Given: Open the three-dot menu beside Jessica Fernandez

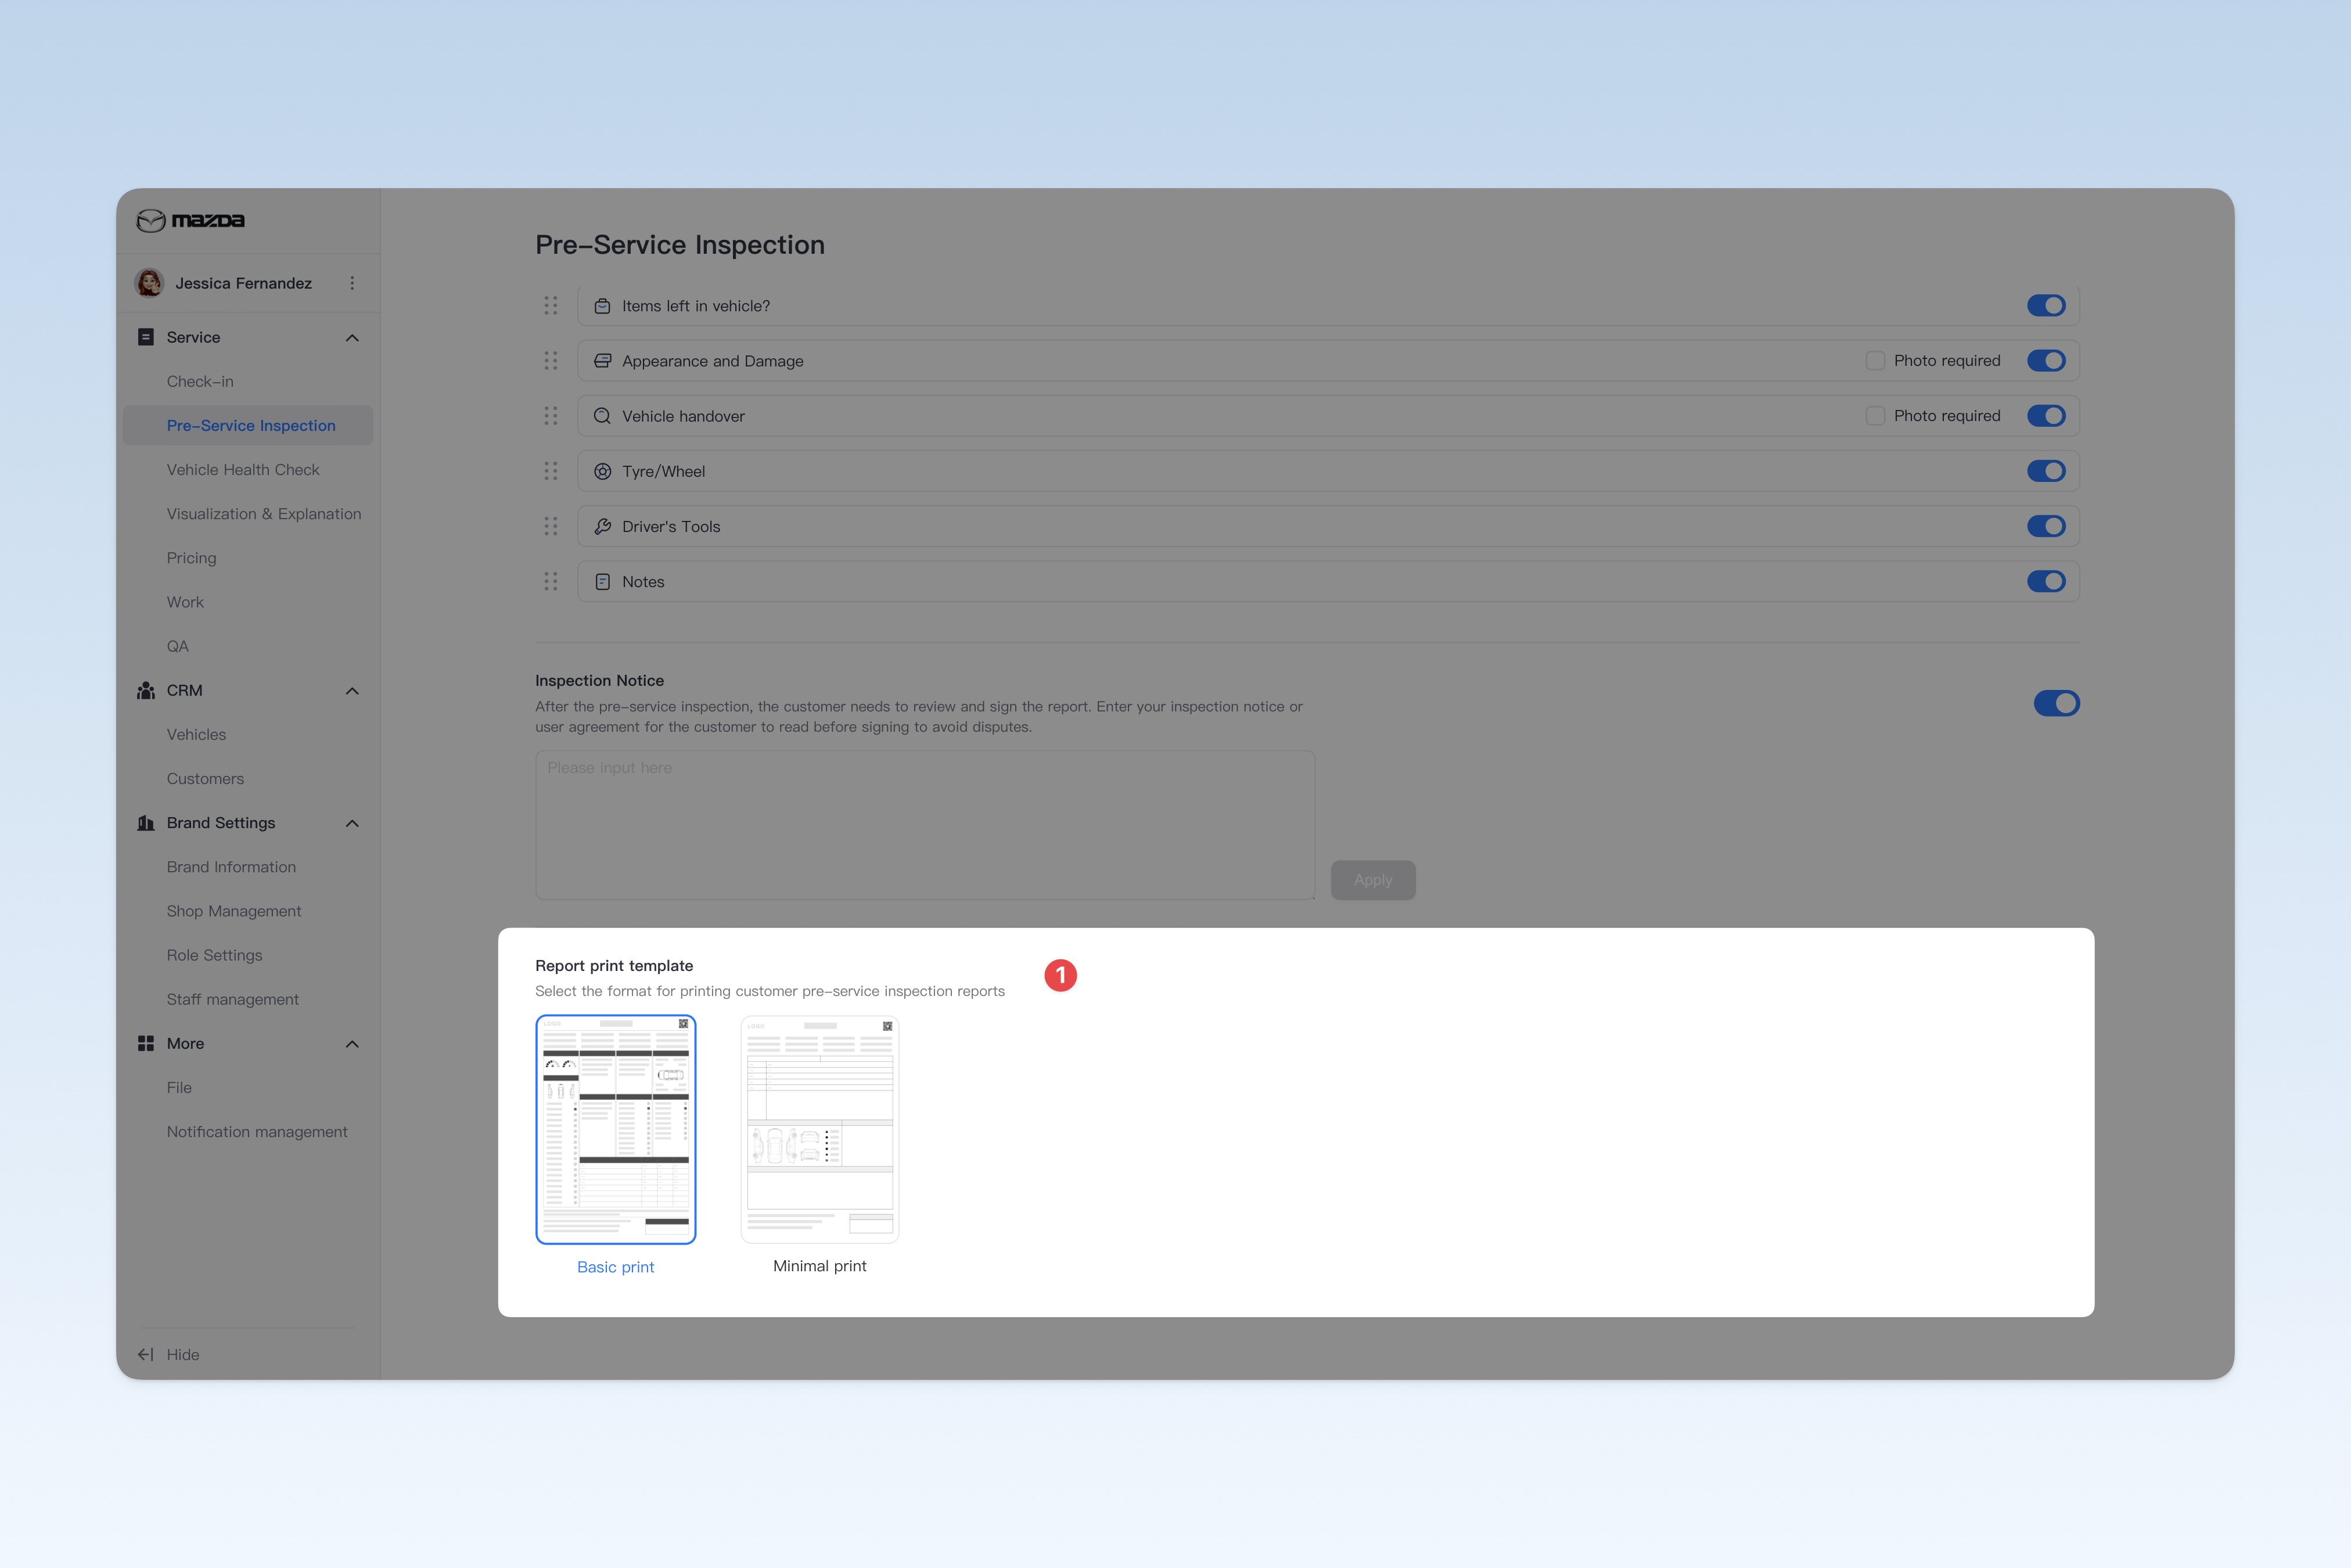Looking at the screenshot, I should point(352,283).
